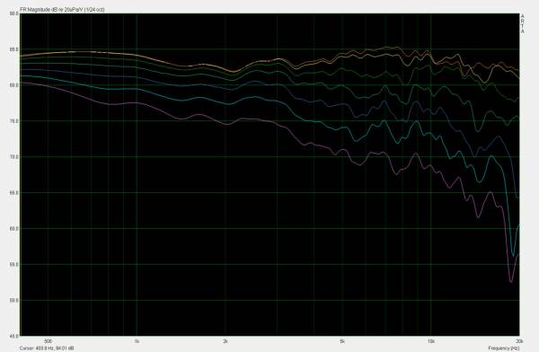
Task: Click the 70.0 dB axis label
Action: tap(13, 157)
